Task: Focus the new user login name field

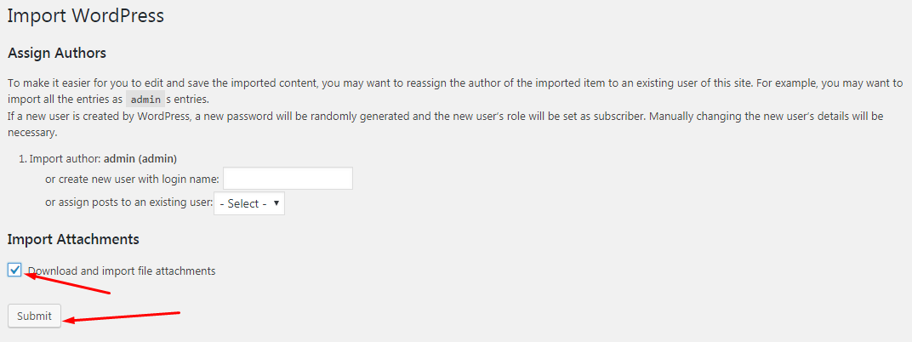Action: click(288, 179)
